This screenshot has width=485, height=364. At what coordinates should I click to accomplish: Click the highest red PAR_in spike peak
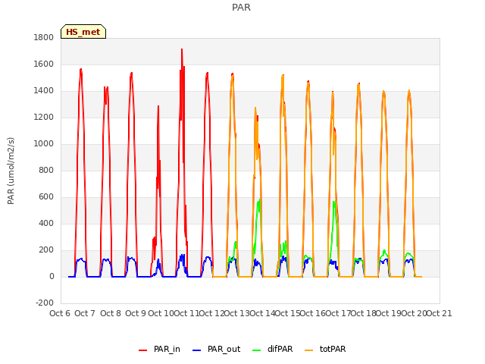tap(182, 49)
